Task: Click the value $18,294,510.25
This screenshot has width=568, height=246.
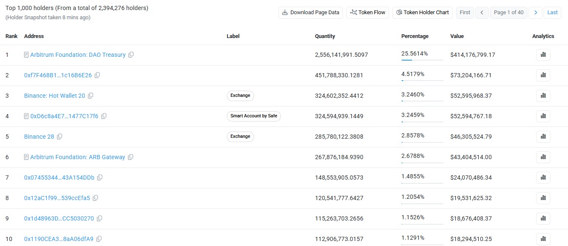Action: pyautogui.click(x=471, y=239)
